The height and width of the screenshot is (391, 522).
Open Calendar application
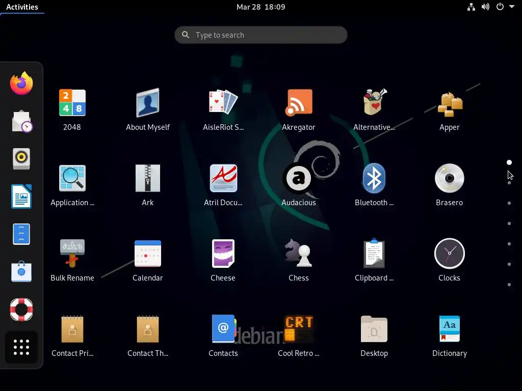[148, 254]
